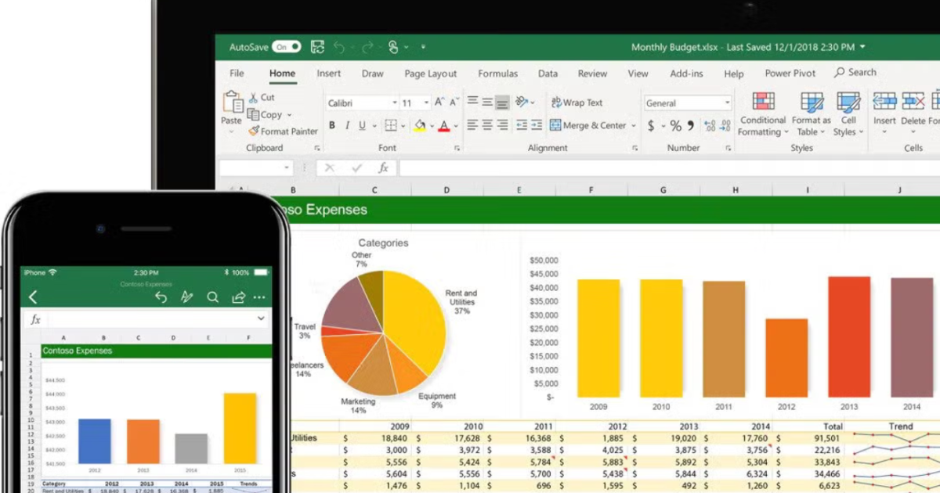Image resolution: width=940 pixels, height=493 pixels.
Task: Toggle Align Right button
Action: tap(502, 125)
